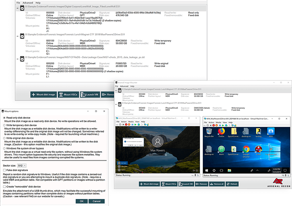Screen dimensions: 292x206
Task: Click the disk icon for NIST cfreds data leakage image
Action: (22, 59)
